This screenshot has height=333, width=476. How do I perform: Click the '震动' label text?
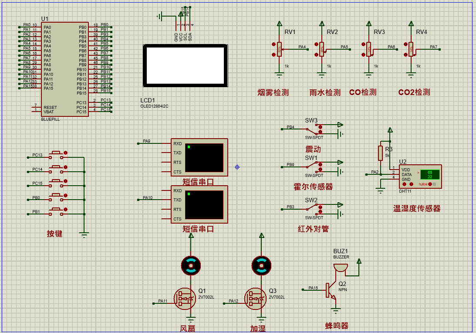point(313,149)
